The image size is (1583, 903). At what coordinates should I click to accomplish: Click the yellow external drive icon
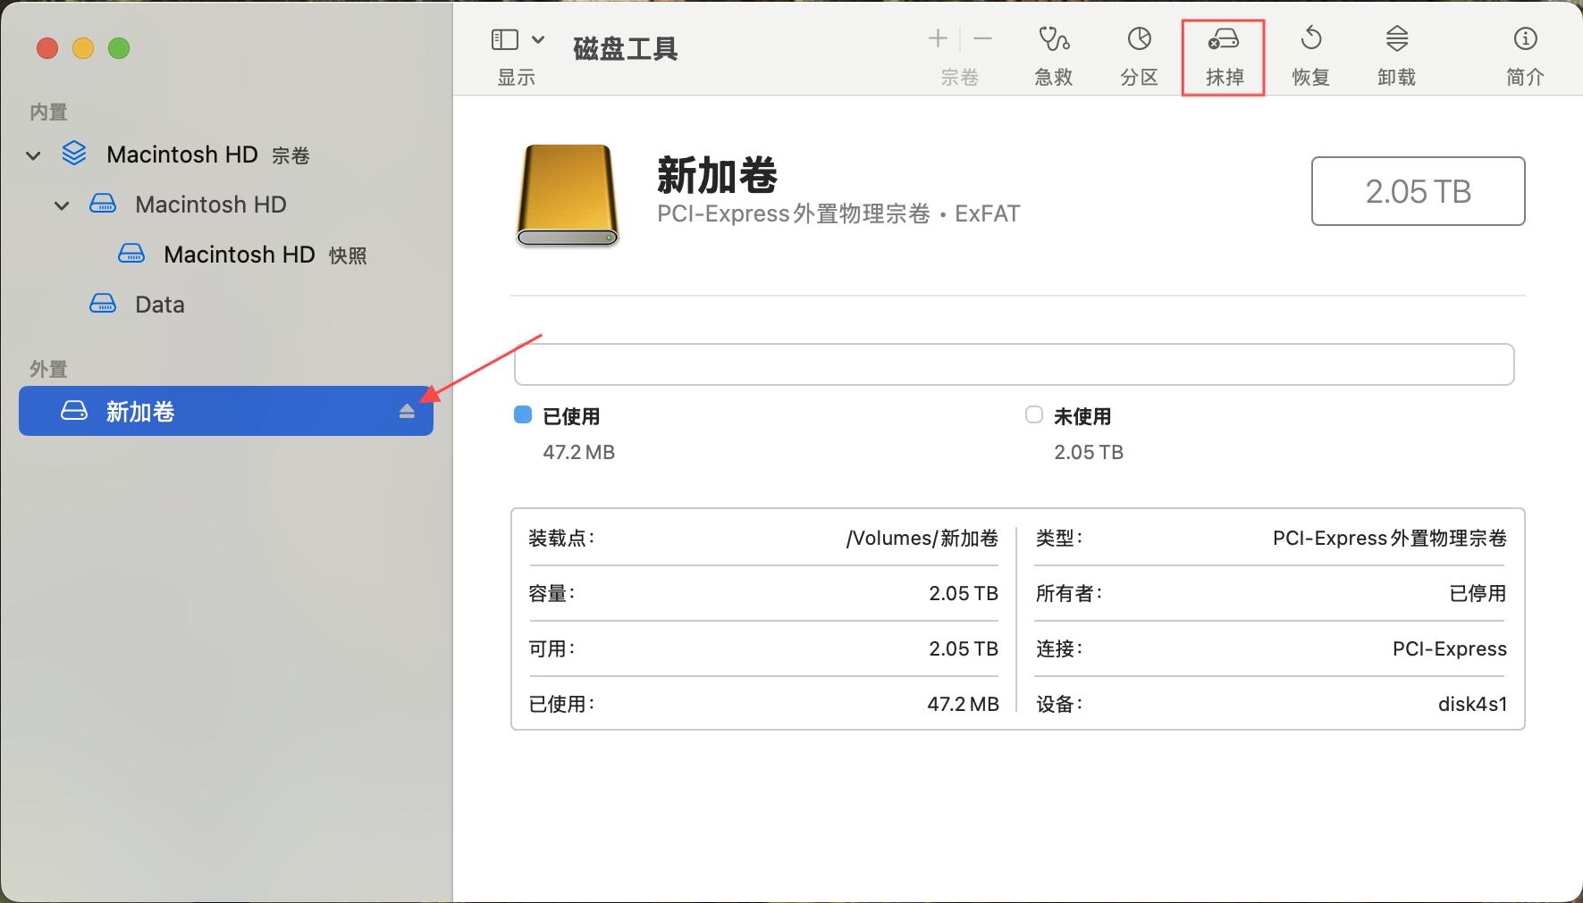point(568,195)
